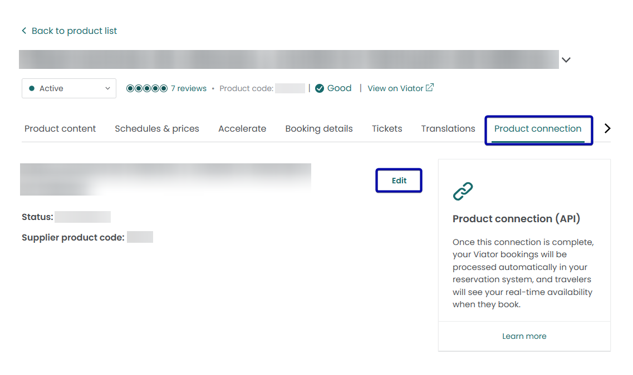Image resolution: width=633 pixels, height=375 pixels.
Task: Open the Tickets tab
Action: coord(387,128)
